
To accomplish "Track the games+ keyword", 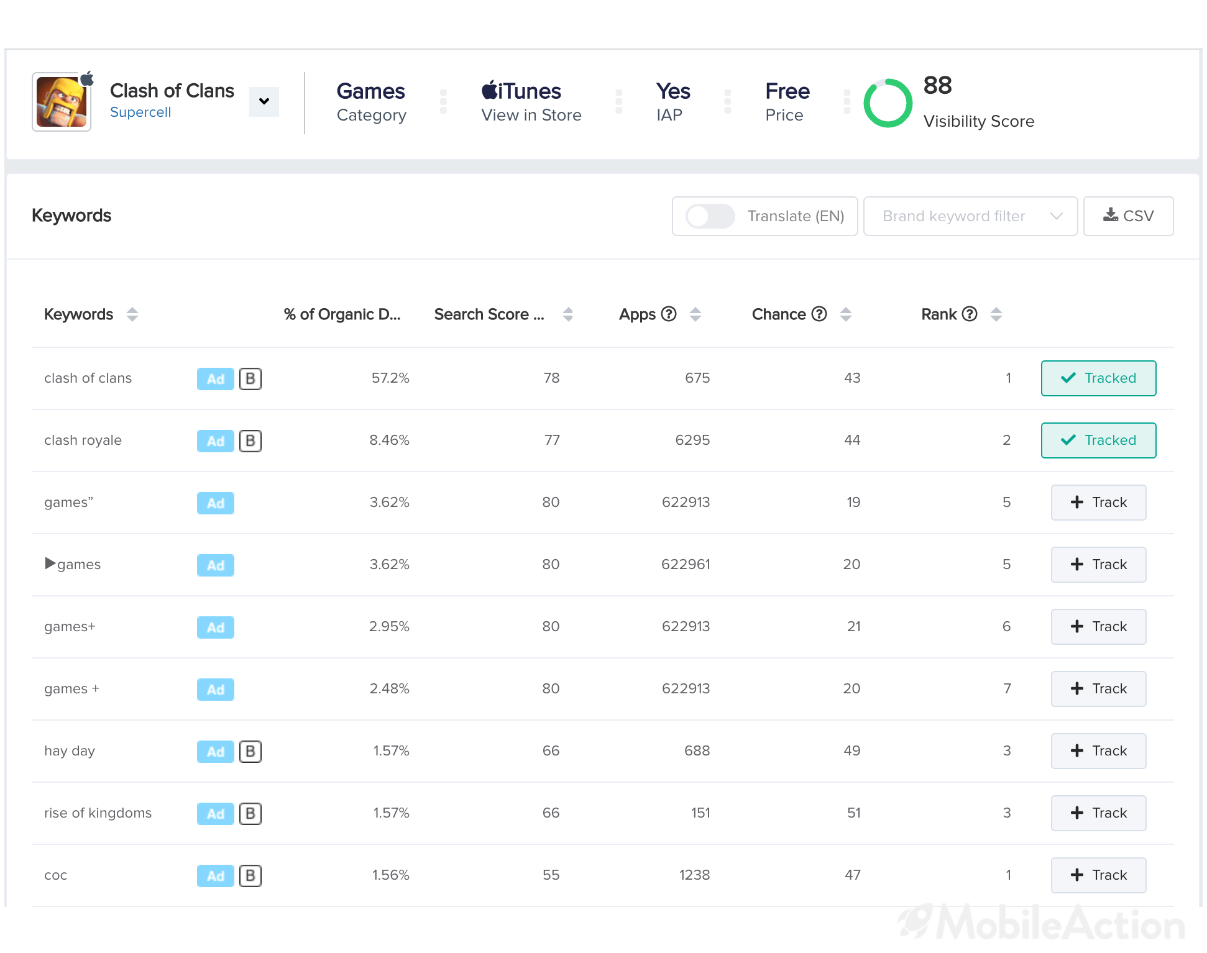I will point(1098,627).
